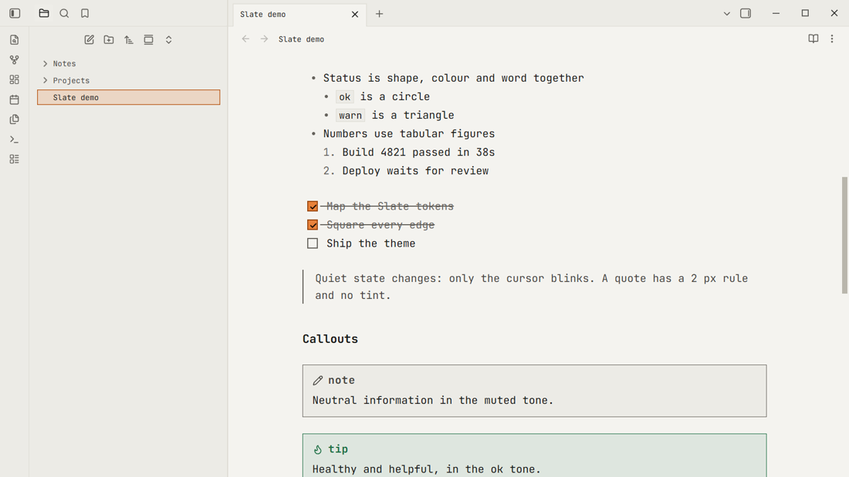This screenshot has height=477, width=849.
Task: Expand the Projects folder
Action: point(46,81)
